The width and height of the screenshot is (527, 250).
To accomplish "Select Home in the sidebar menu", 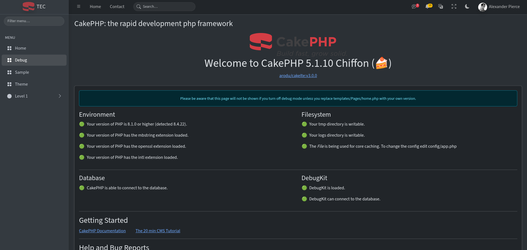I will click(x=34, y=48).
